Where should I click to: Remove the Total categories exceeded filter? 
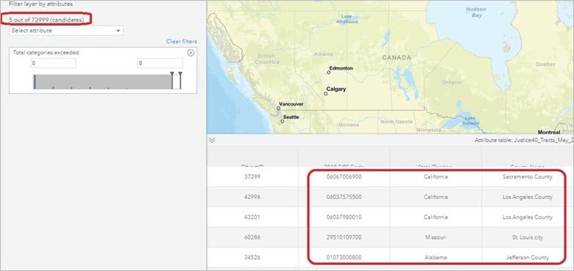coord(190,53)
